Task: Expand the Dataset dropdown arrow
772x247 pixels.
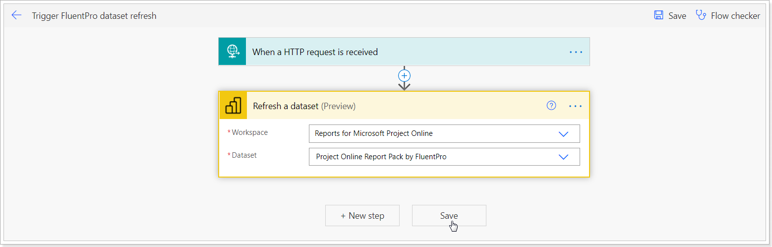Action: tap(563, 157)
